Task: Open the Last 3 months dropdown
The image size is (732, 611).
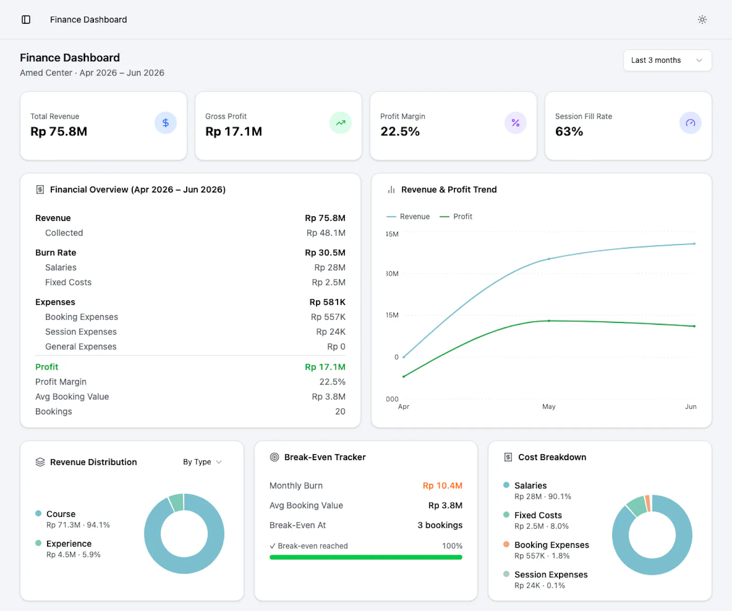Action: click(x=667, y=60)
